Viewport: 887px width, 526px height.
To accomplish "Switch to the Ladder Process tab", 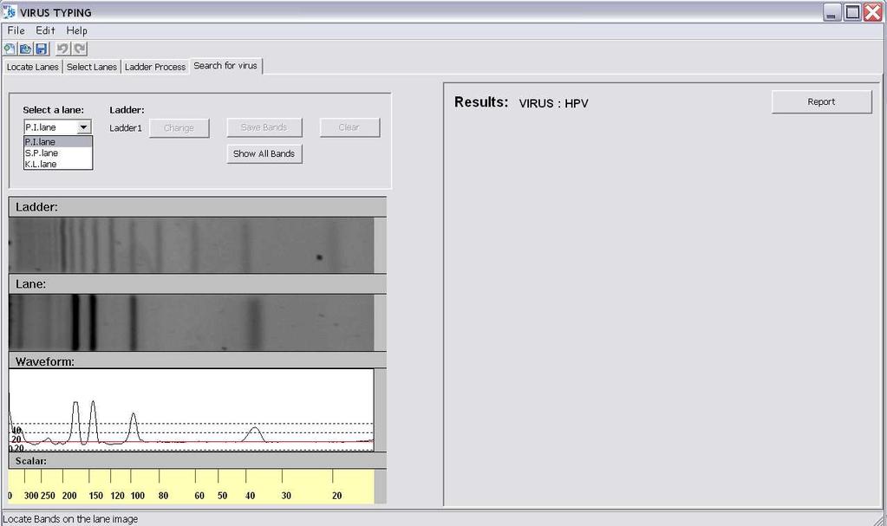I will 155,67.
